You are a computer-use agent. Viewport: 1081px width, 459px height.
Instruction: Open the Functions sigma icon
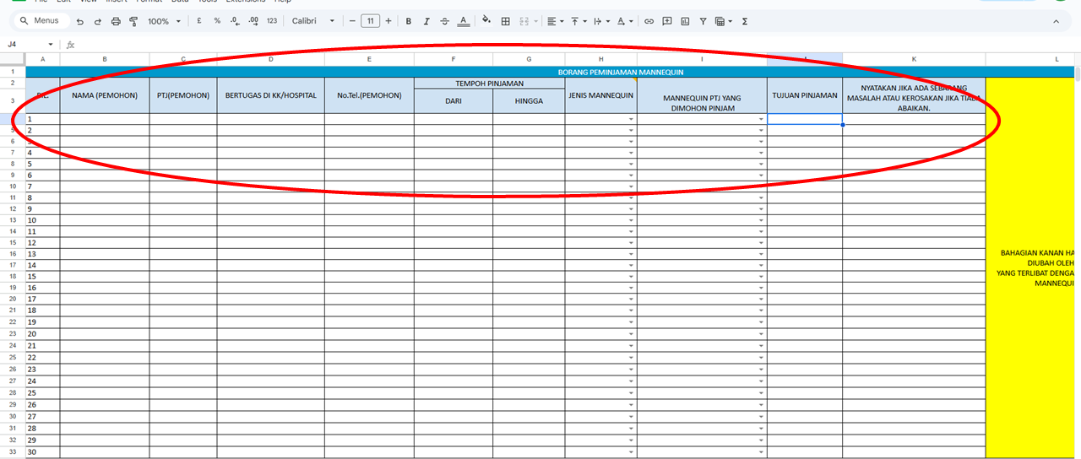pyautogui.click(x=744, y=21)
